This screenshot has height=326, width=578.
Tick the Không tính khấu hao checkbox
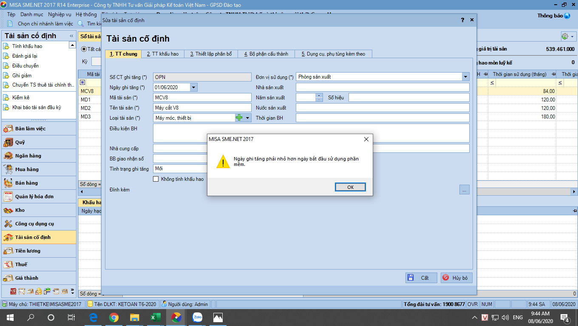156,179
